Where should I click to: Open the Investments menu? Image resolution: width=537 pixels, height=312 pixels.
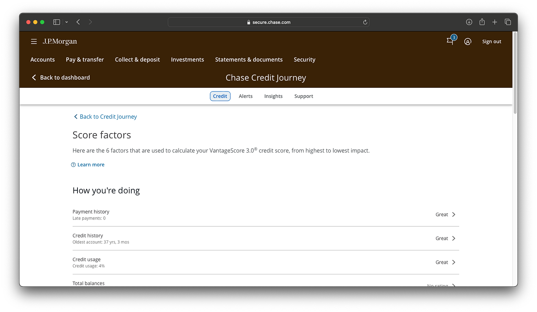[x=187, y=59]
